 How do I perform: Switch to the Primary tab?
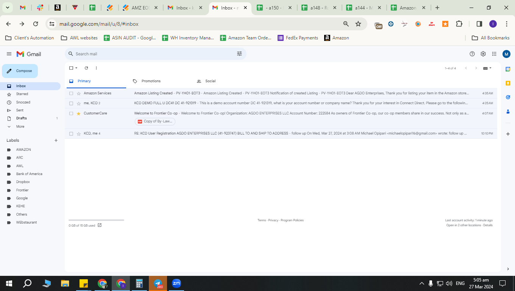[x=95, y=81]
